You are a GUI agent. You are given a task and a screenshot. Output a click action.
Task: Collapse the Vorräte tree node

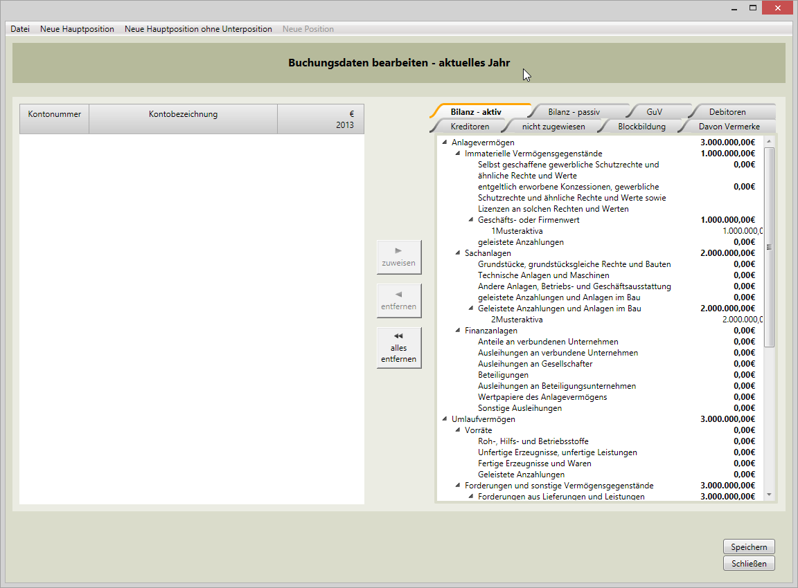[x=457, y=430]
